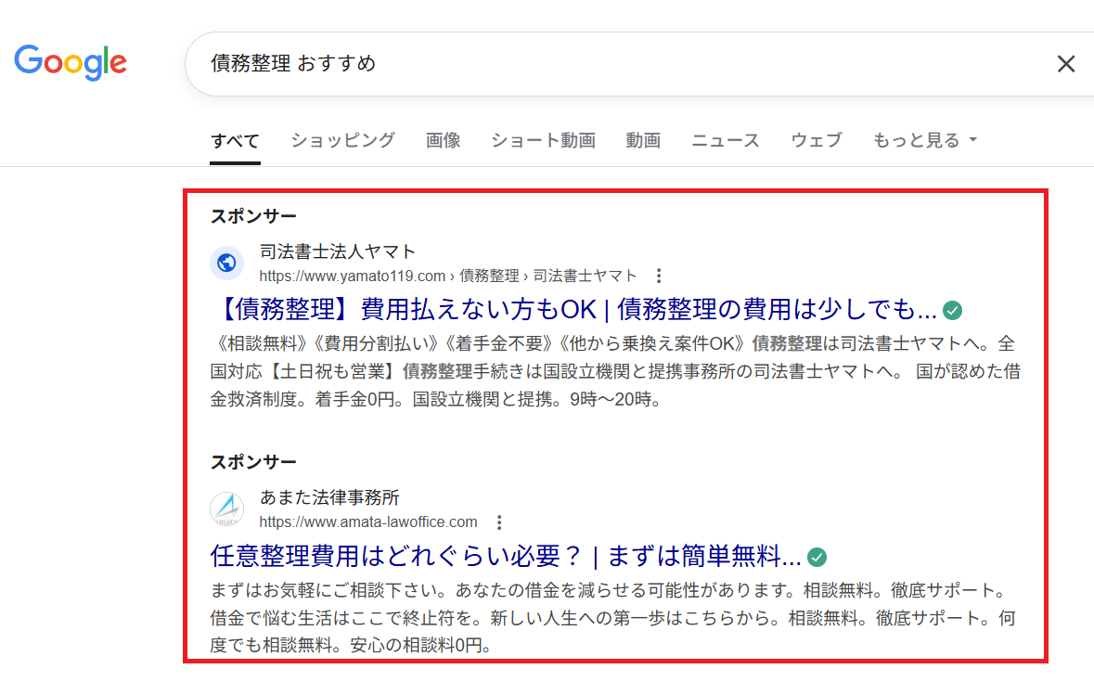Click the あまた法律事務所 site name
Viewport: 1094px width, 695px height.
click(329, 497)
